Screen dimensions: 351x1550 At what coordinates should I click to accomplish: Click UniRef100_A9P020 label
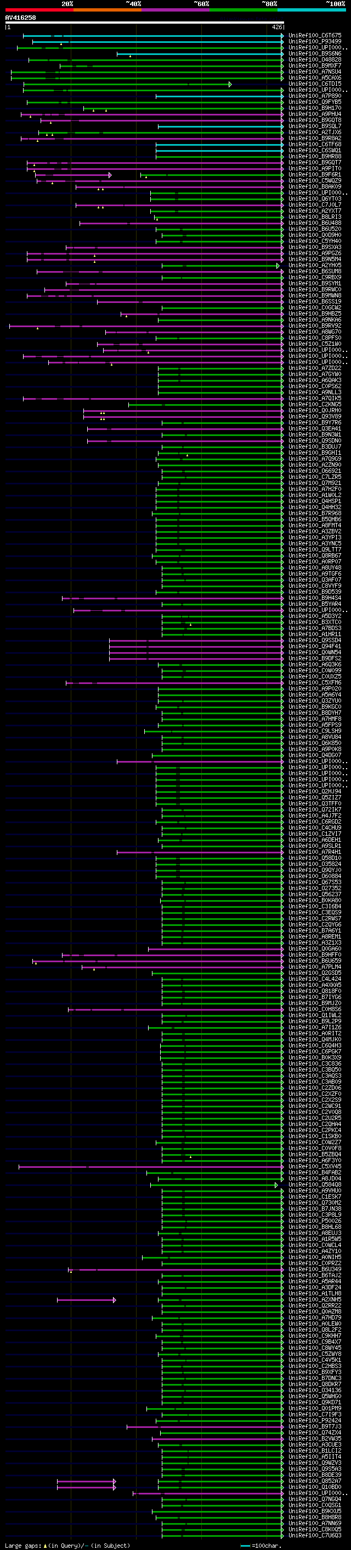click(314, 689)
